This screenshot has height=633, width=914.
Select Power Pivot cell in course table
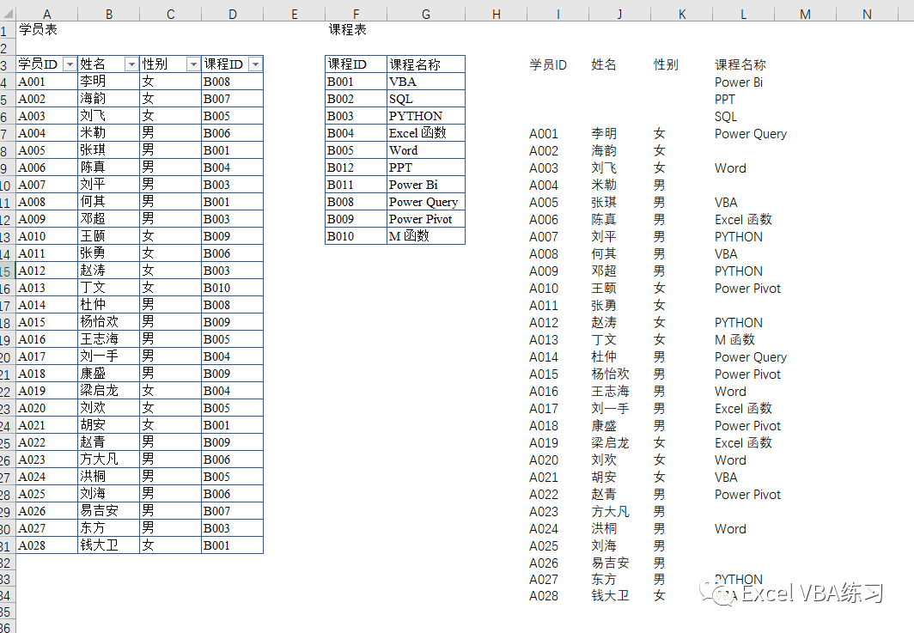[426, 219]
